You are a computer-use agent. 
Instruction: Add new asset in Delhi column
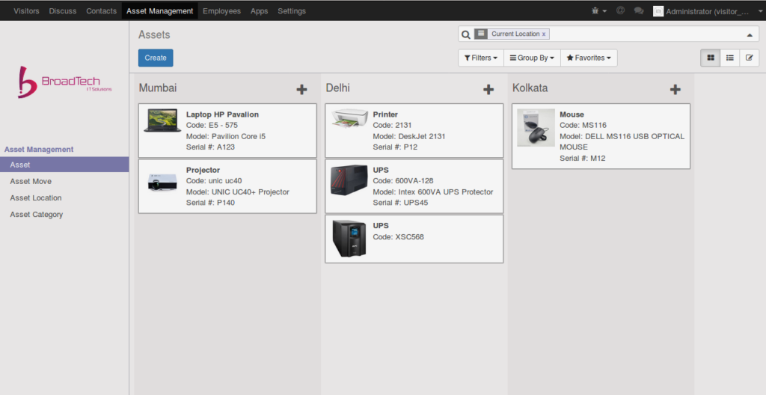[x=488, y=90]
